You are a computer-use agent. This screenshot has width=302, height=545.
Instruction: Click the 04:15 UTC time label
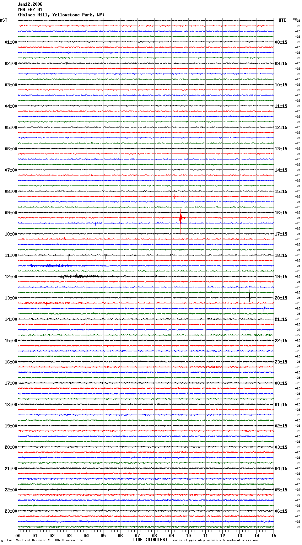tap(281, 469)
